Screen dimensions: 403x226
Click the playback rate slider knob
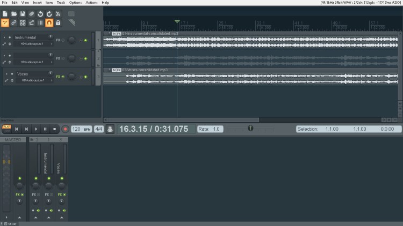pos(250,129)
